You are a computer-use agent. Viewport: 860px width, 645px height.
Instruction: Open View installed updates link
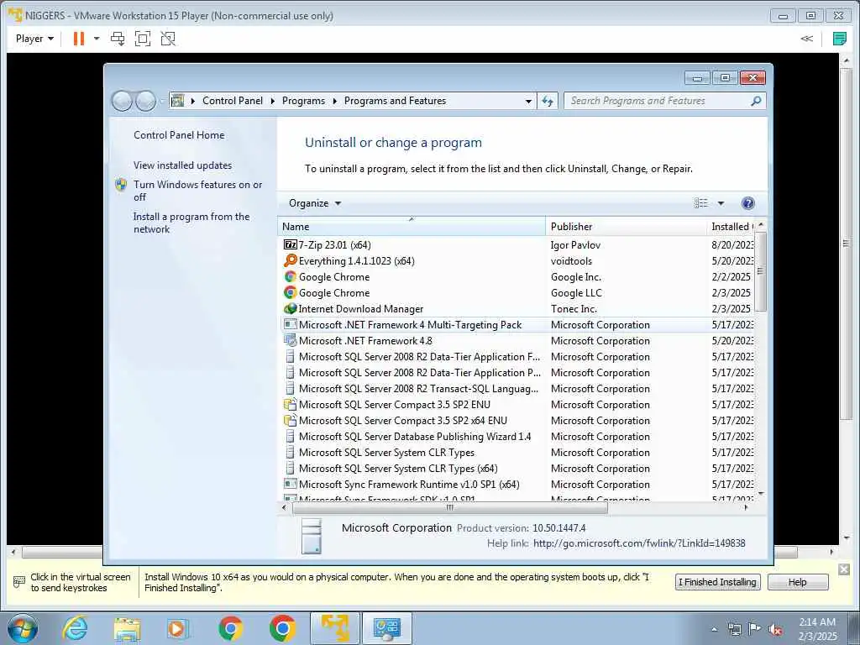click(182, 165)
